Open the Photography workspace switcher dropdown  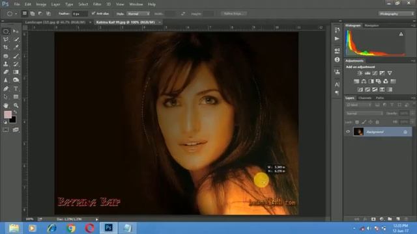pyautogui.click(x=396, y=14)
